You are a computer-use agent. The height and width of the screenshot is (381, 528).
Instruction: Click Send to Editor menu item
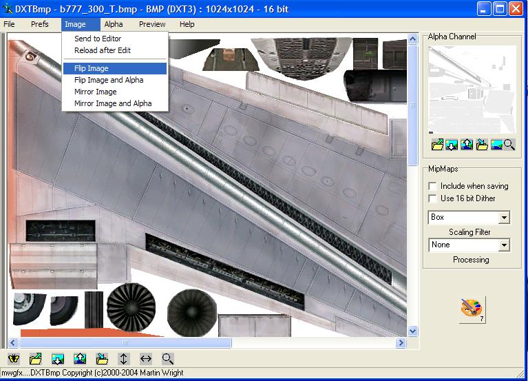click(98, 39)
